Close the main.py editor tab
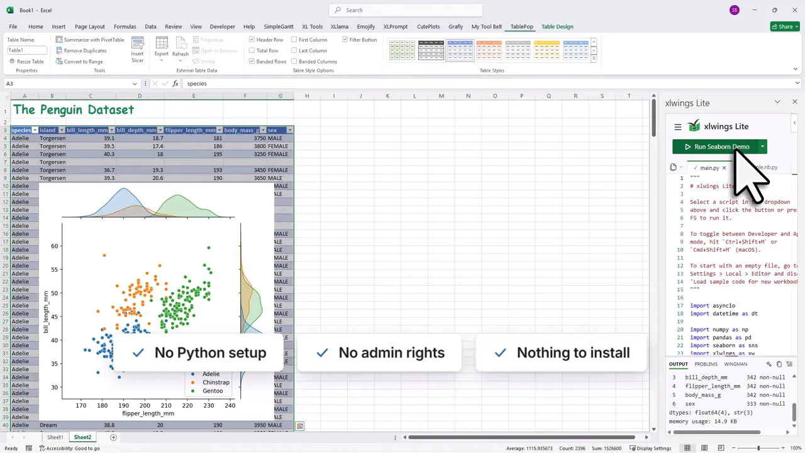The image size is (805, 453). (x=724, y=168)
